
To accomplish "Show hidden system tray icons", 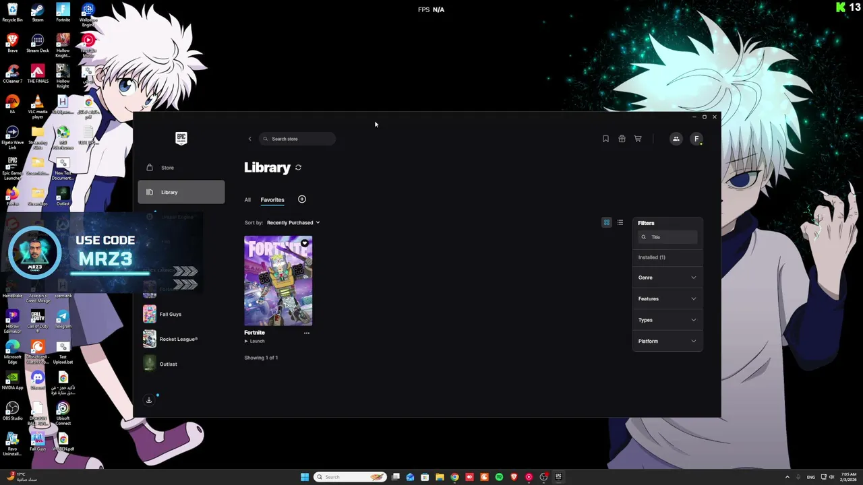I will tap(787, 477).
